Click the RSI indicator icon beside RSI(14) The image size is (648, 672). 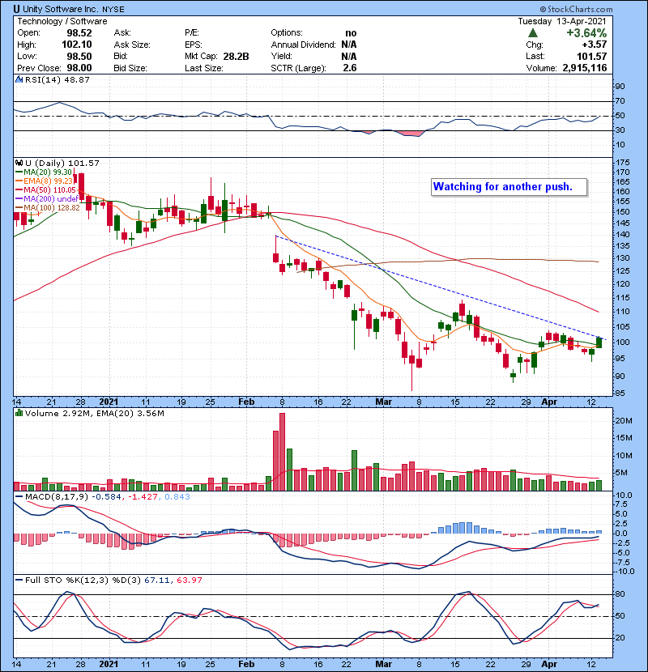coord(19,79)
